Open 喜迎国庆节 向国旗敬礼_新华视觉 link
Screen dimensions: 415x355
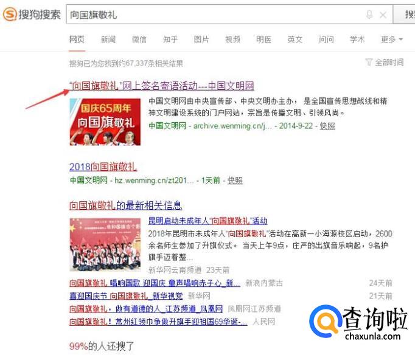click(126, 296)
